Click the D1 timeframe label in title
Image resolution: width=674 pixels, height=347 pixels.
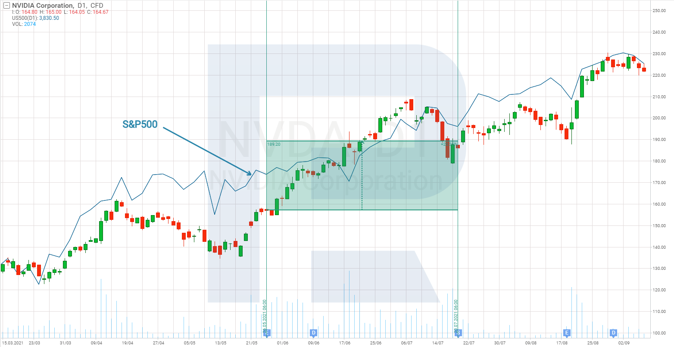pos(81,6)
